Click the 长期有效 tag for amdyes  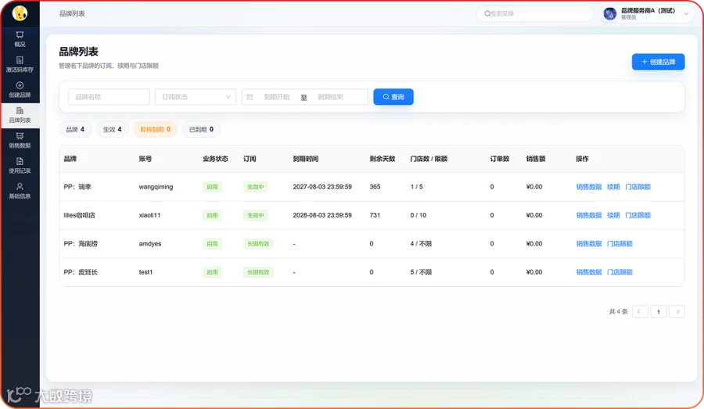point(258,244)
